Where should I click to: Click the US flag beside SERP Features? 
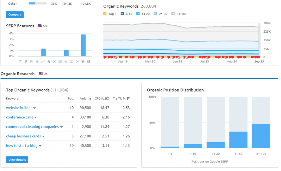[x=40, y=25]
